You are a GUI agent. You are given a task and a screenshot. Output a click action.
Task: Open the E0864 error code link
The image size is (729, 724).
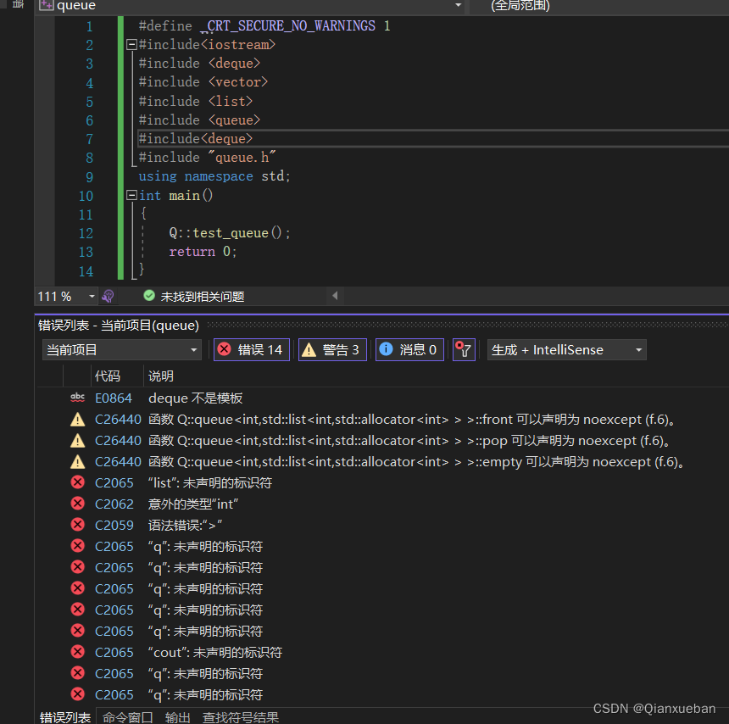coord(114,398)
